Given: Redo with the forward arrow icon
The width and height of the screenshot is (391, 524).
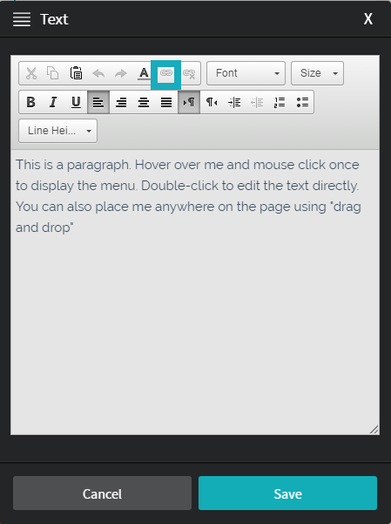Looking at the screenshot, I should [121, 73].
